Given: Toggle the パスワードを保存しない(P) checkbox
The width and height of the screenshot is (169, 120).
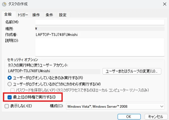Looking at the screenshot, I should 12,90.
